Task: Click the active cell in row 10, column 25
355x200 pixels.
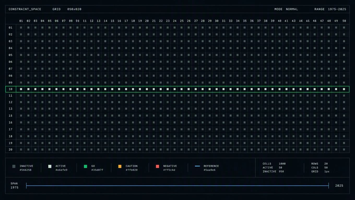Action: [x=182, y=89]
